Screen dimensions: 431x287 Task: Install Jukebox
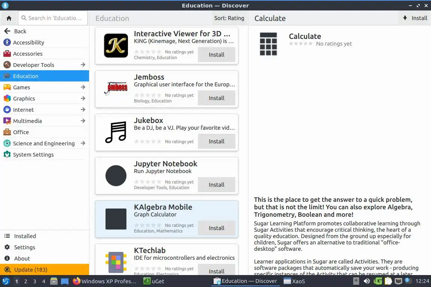pos(217,141)
